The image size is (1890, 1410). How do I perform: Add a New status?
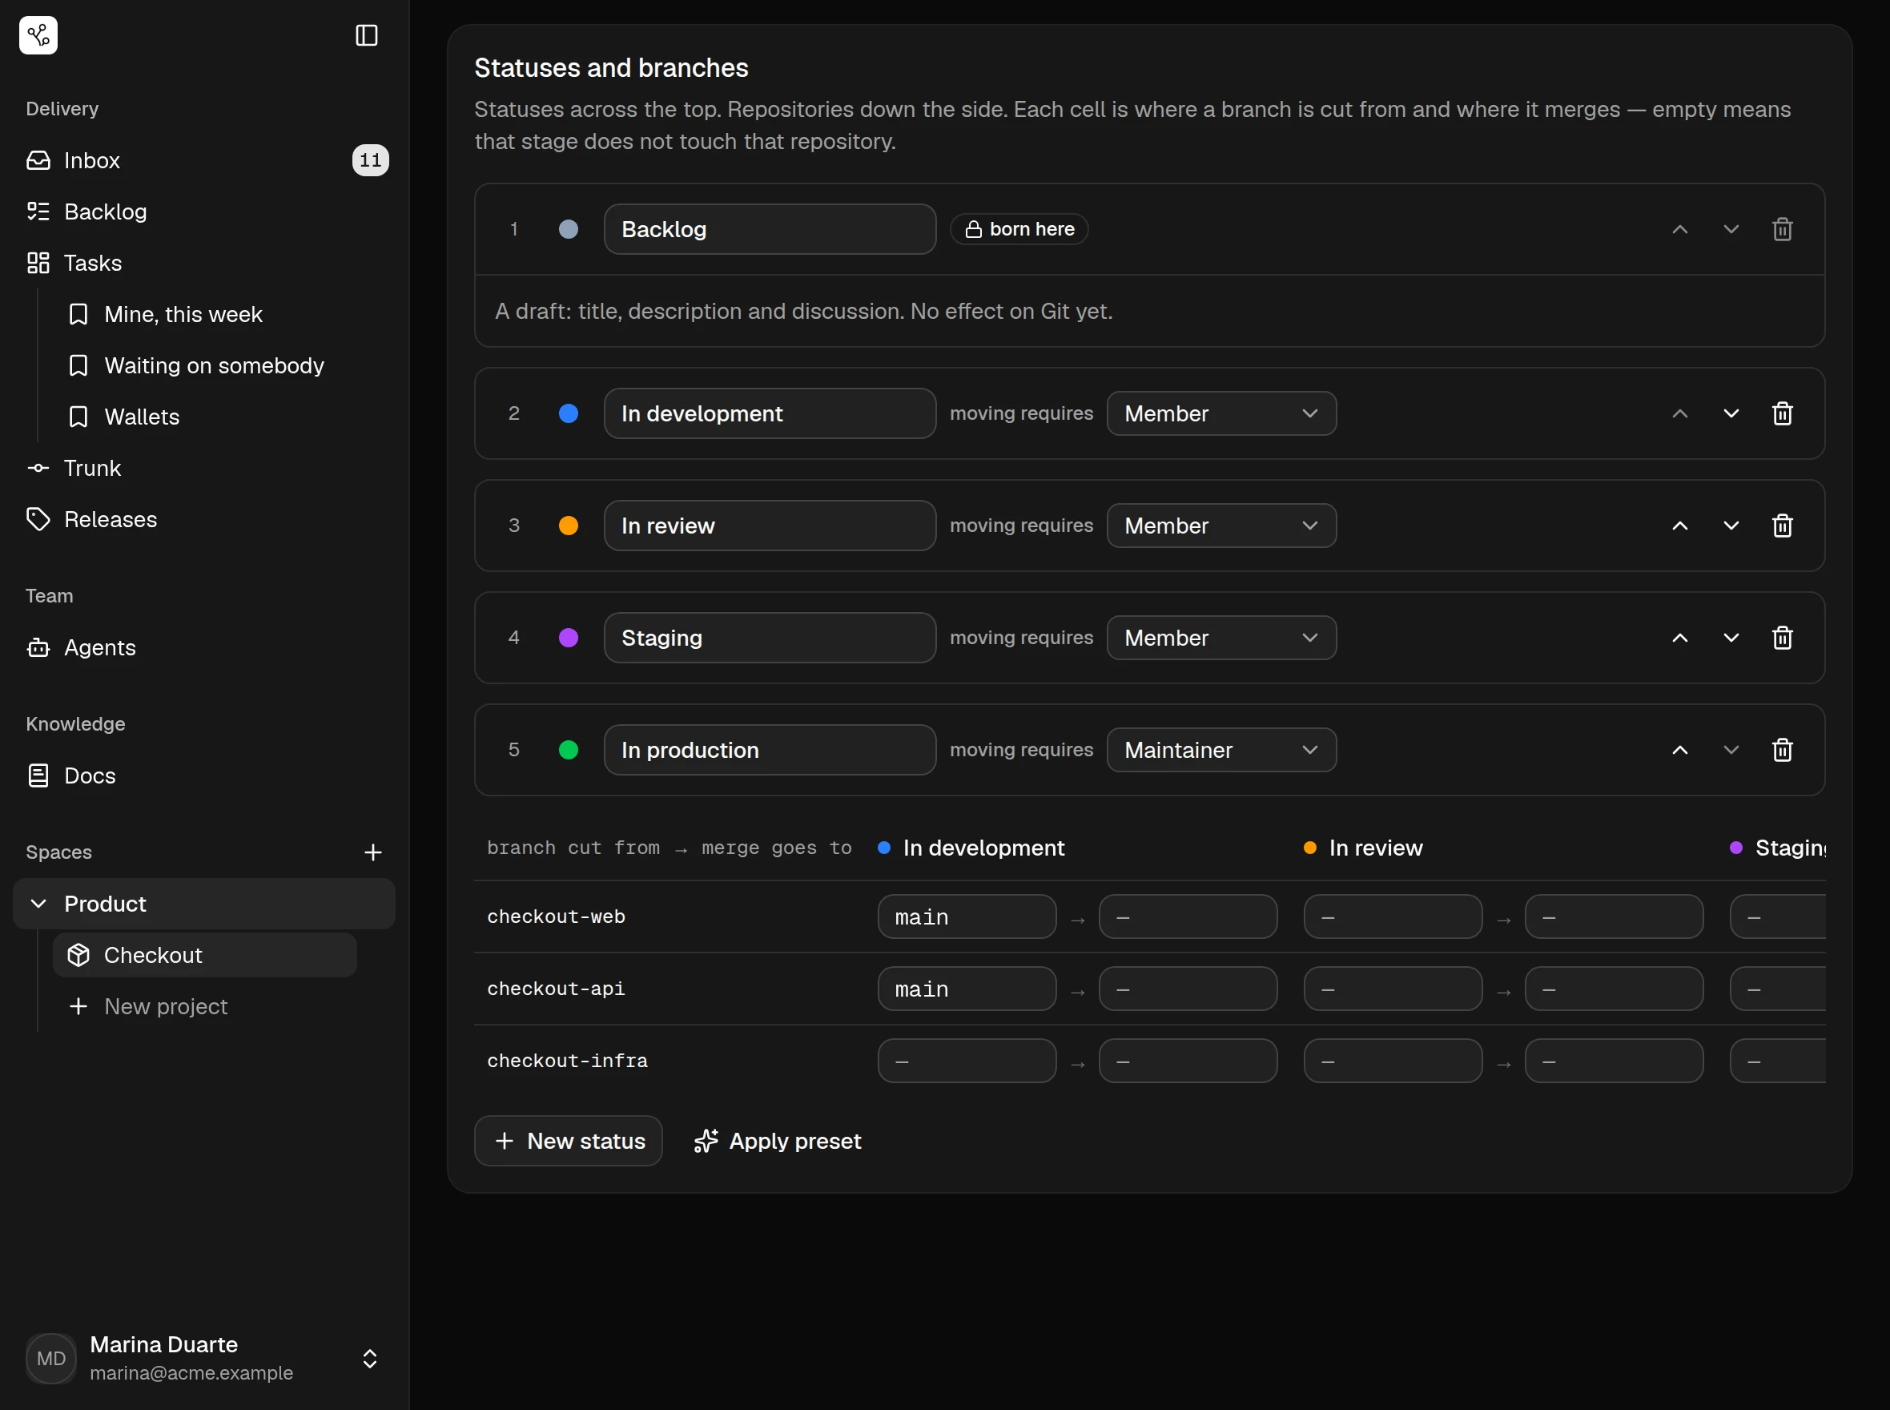pyautogui.click(x=569, y=1141)
